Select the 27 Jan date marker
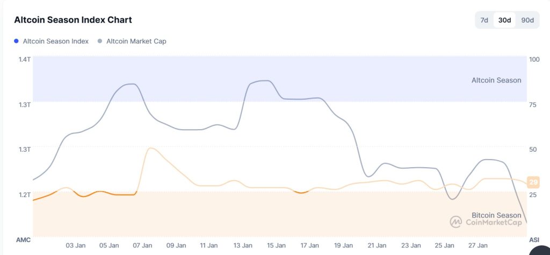The image size is (550, 255). coord(477,245)
